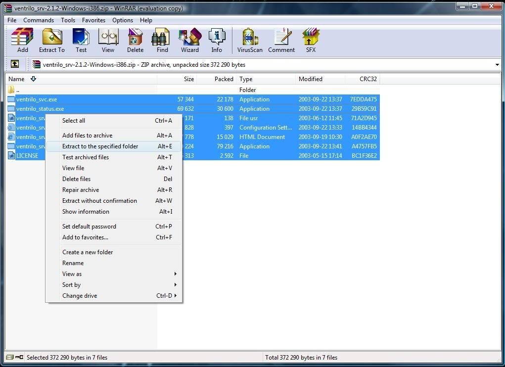Sort by the CRC32 column header

363,79
